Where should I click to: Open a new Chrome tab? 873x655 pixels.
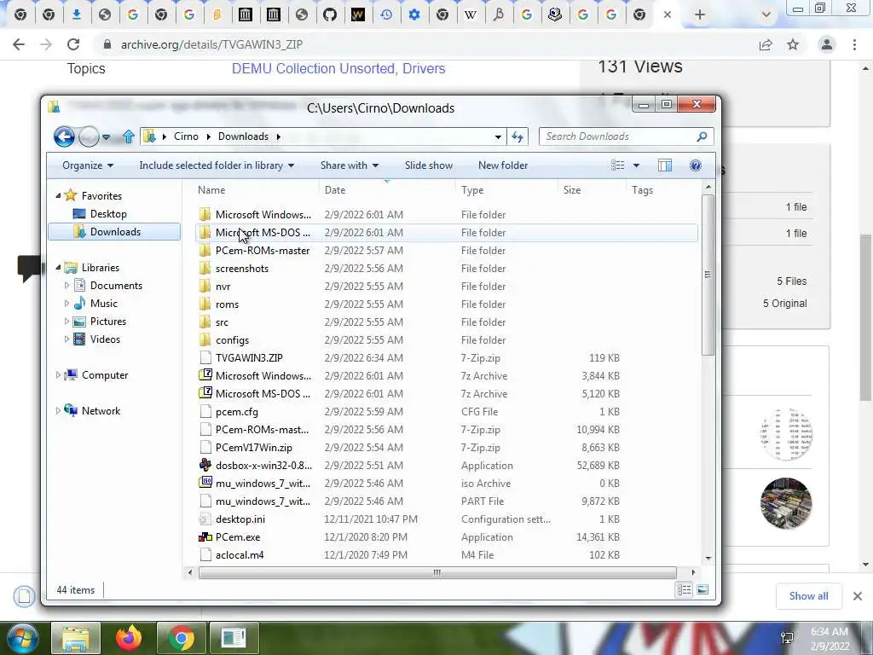tap(700, 15)
